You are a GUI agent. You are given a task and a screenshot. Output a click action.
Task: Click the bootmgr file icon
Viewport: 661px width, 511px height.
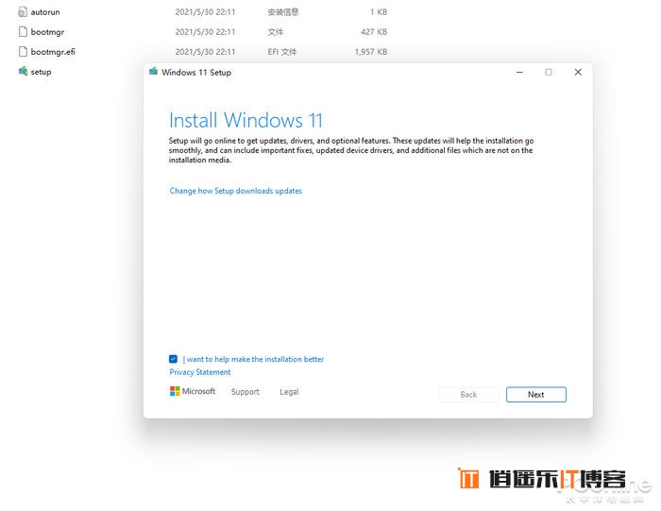pyautogui.click(x=23, y=31)
